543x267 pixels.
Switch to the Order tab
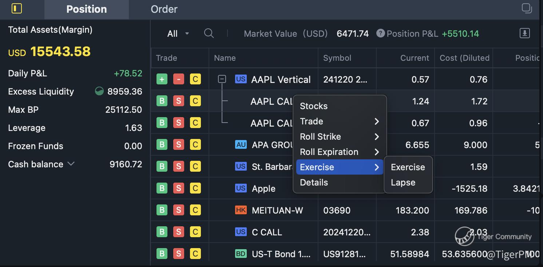pyautogui.click(x=164, y=9)
